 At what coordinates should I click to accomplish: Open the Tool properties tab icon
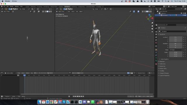156,28
